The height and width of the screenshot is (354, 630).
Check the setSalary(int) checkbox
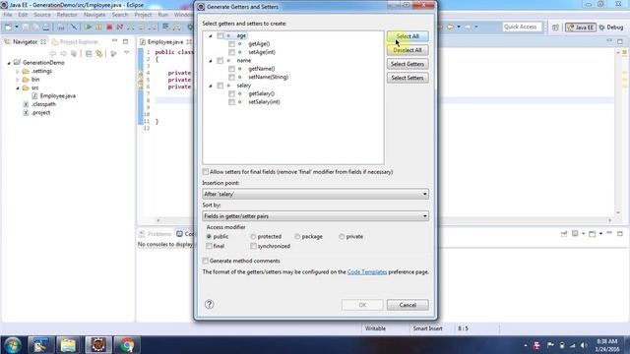click(231, 102)
